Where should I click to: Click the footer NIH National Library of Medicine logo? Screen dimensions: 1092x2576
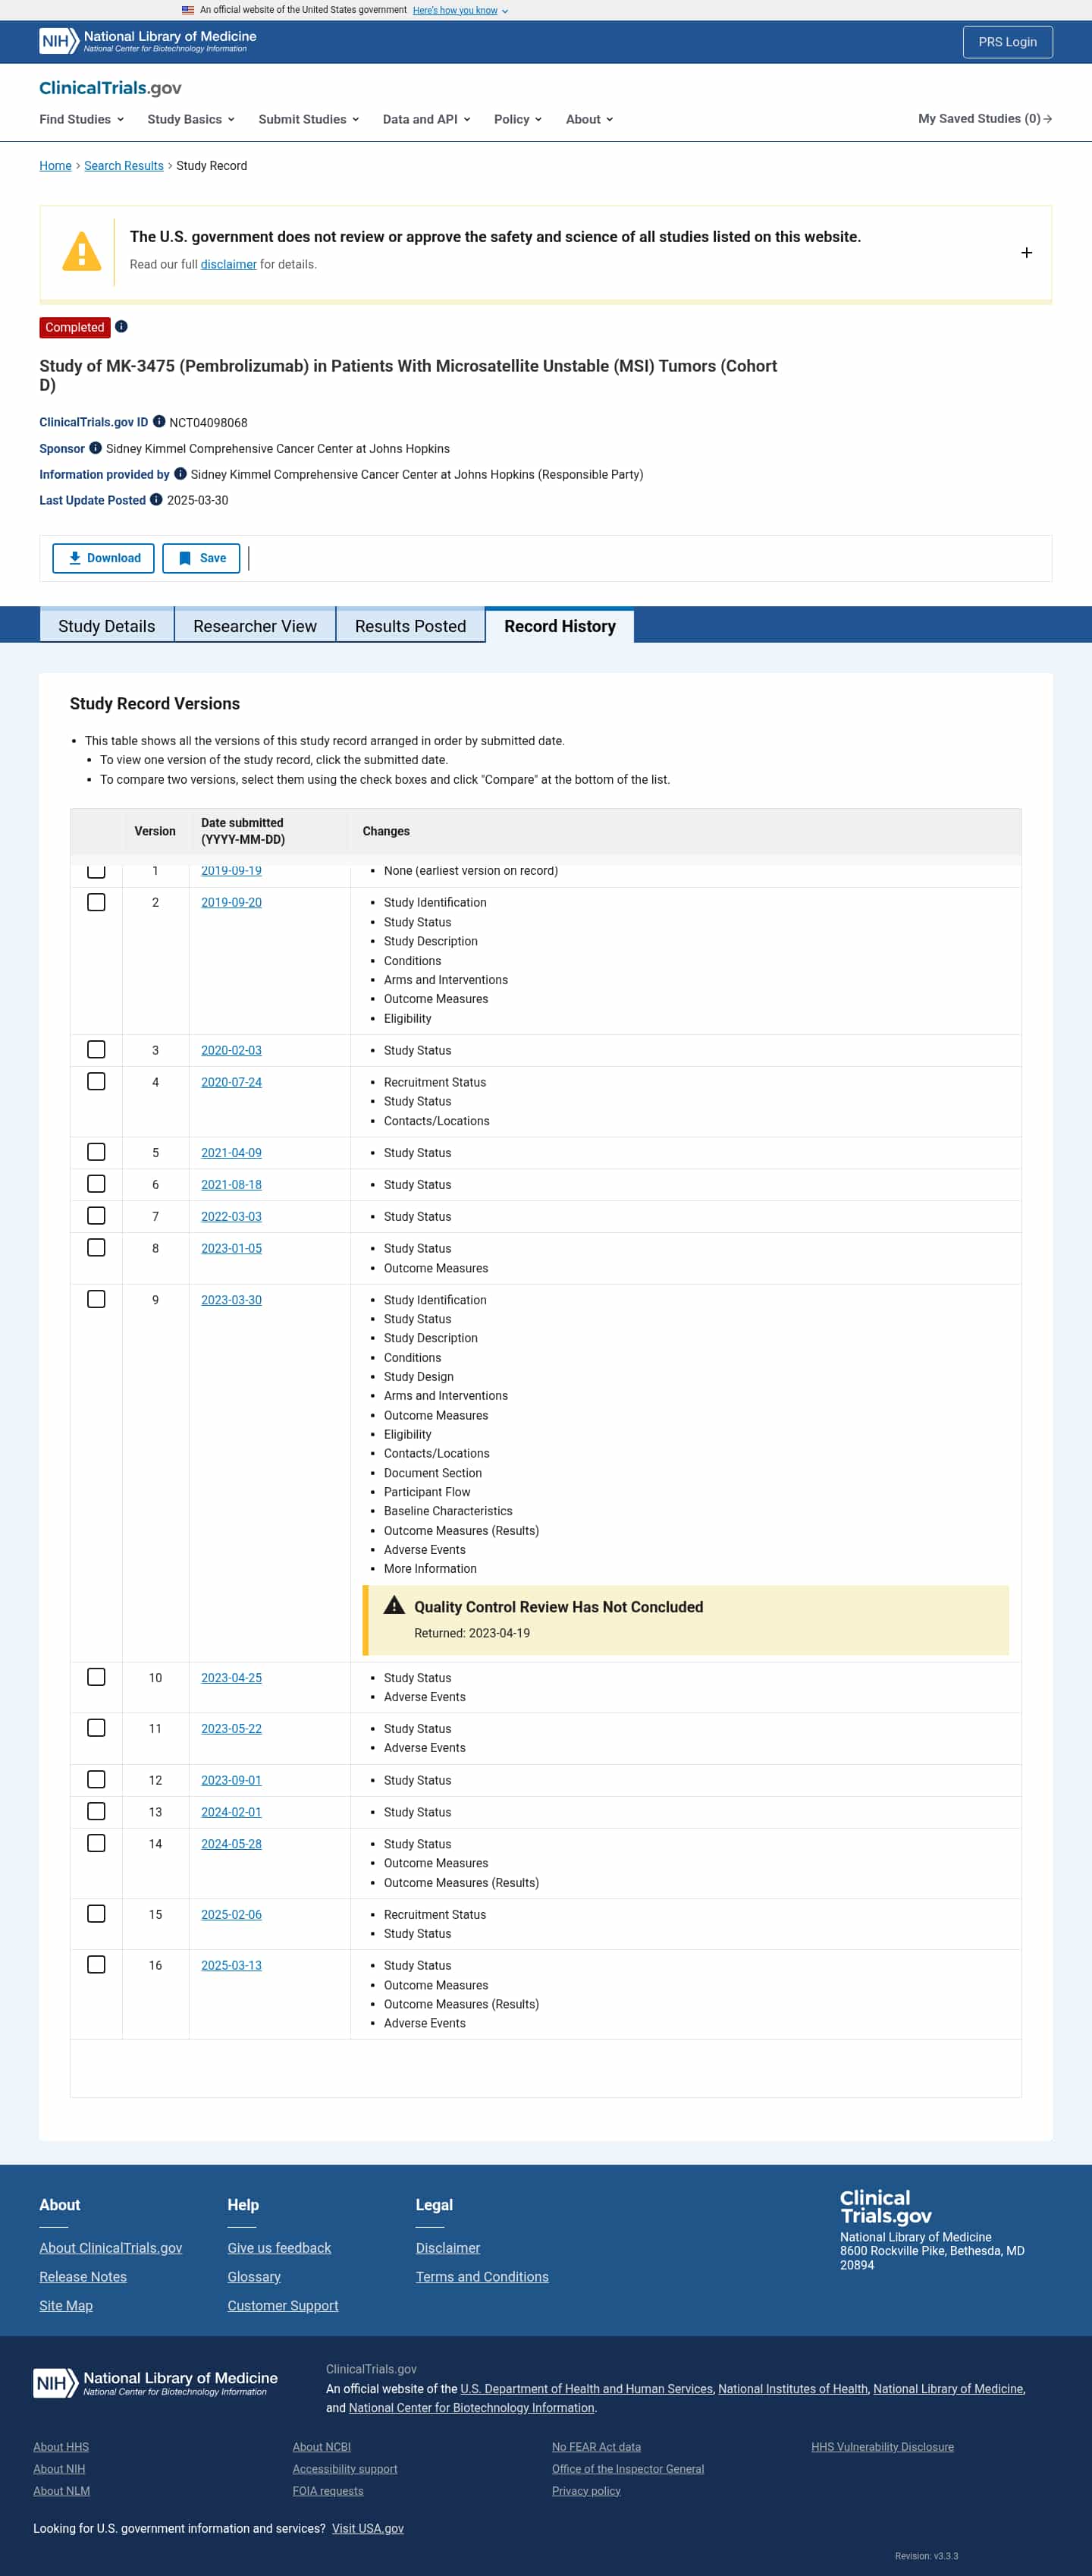tap(156, 2383)
